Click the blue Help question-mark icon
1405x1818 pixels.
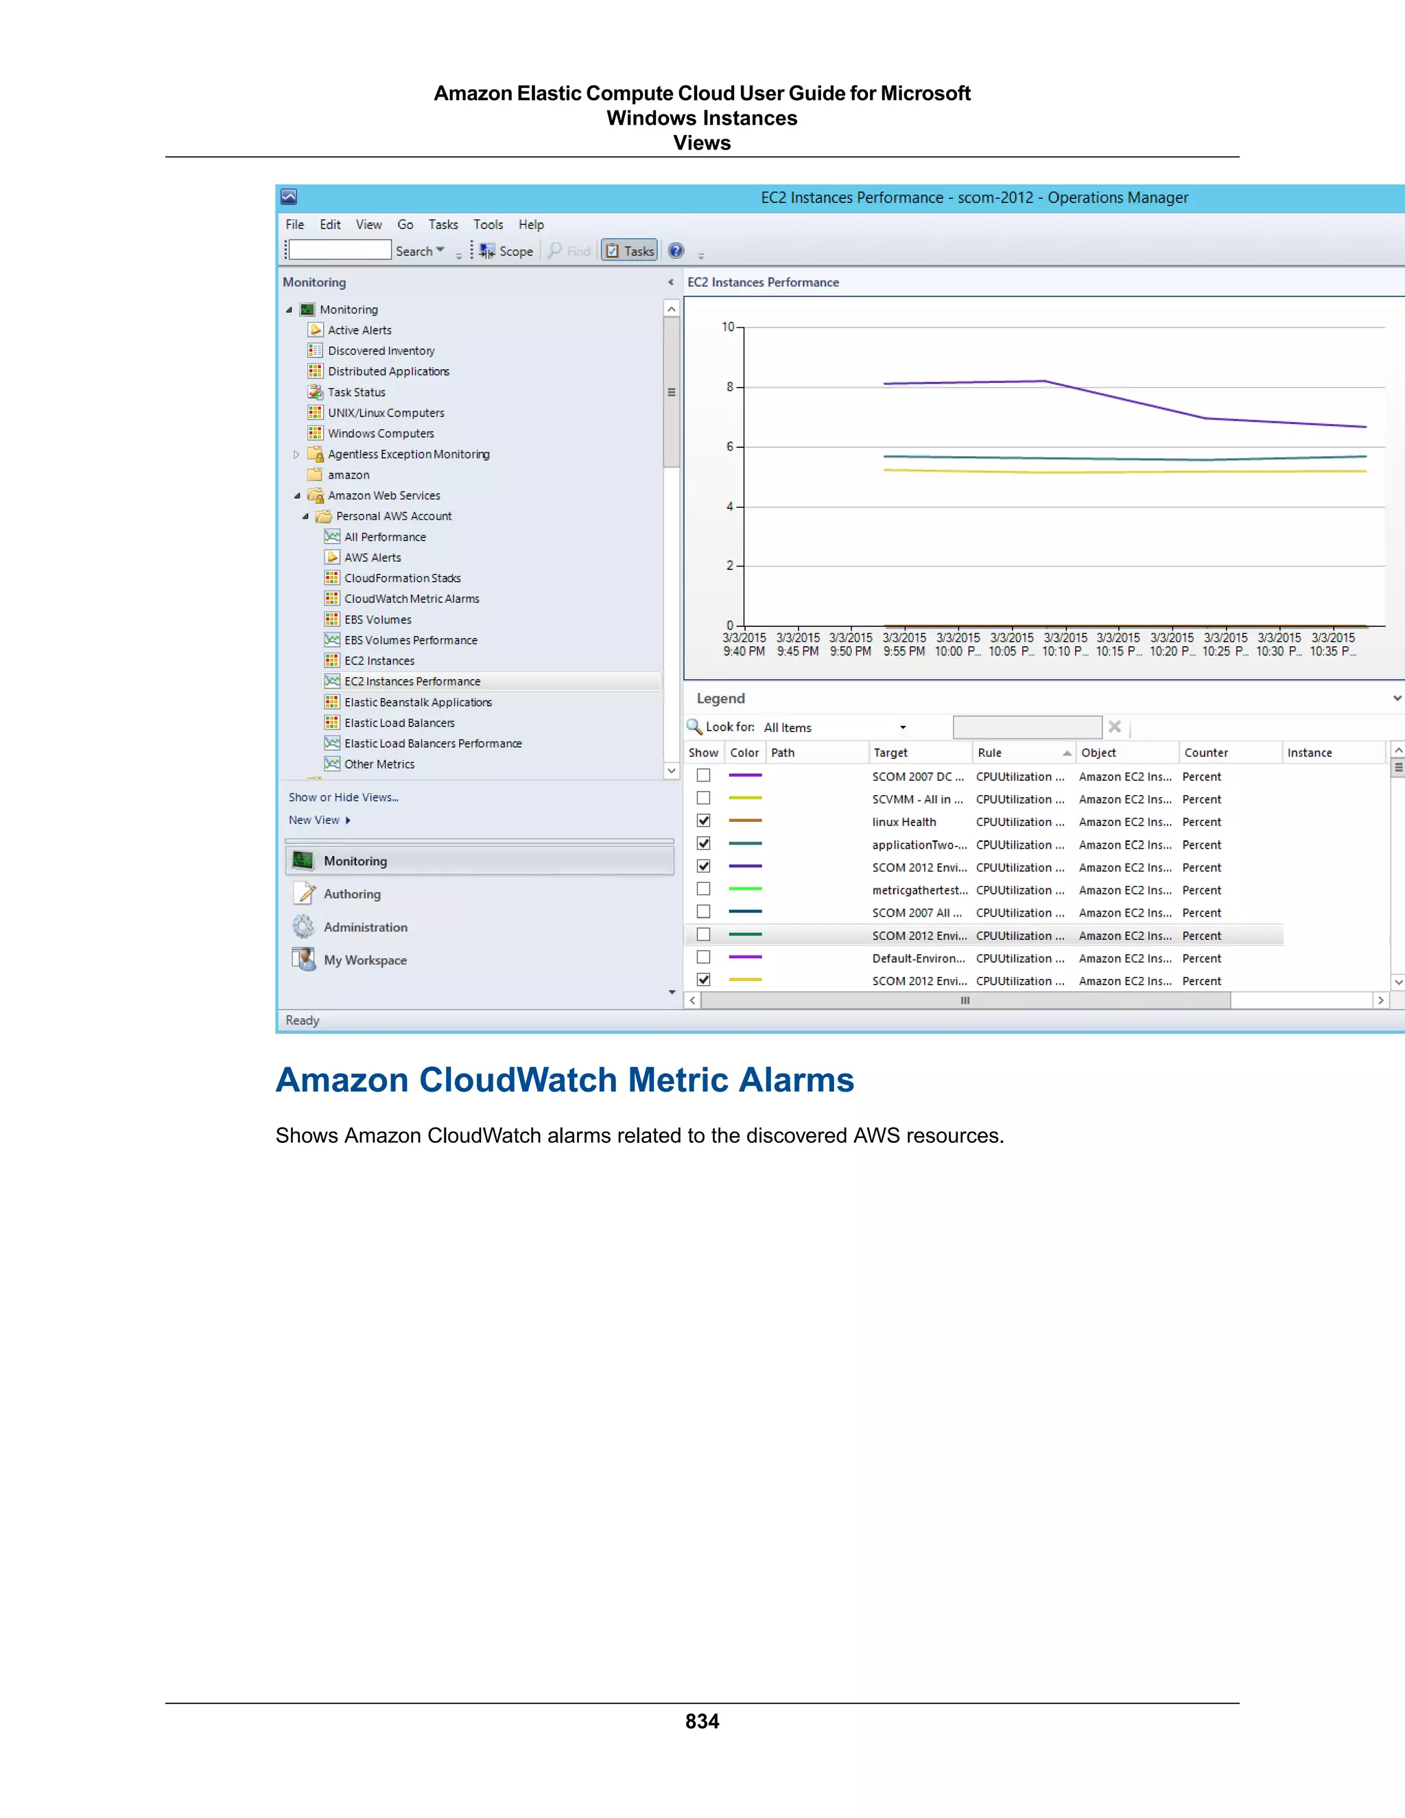tap(676, 250)
